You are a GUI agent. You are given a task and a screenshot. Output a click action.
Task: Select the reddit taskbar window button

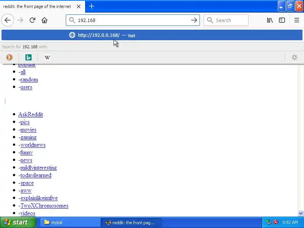coord(131,222)
